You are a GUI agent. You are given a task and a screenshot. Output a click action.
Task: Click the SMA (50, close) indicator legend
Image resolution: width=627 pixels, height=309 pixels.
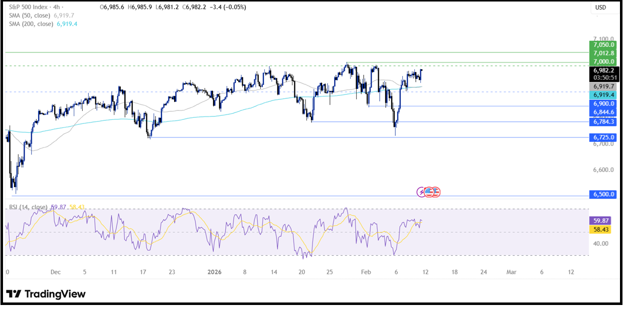[28, 15]
